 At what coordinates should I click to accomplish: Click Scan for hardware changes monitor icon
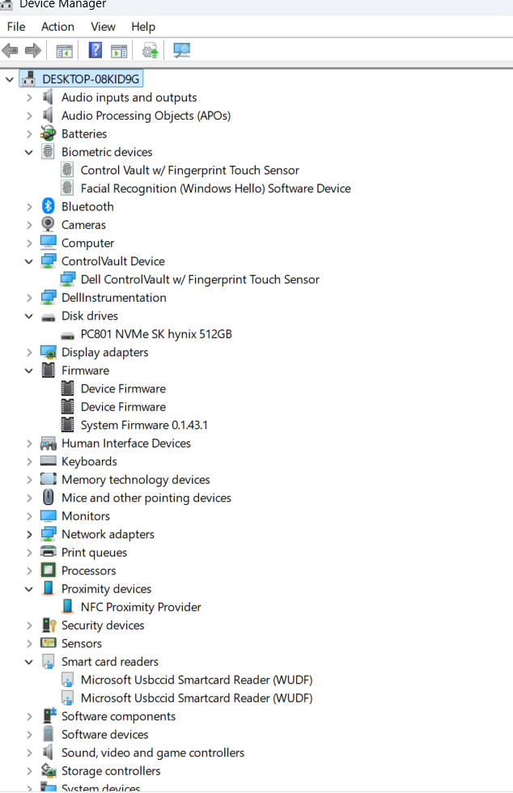pyautogui.click(x=181, y=50)
